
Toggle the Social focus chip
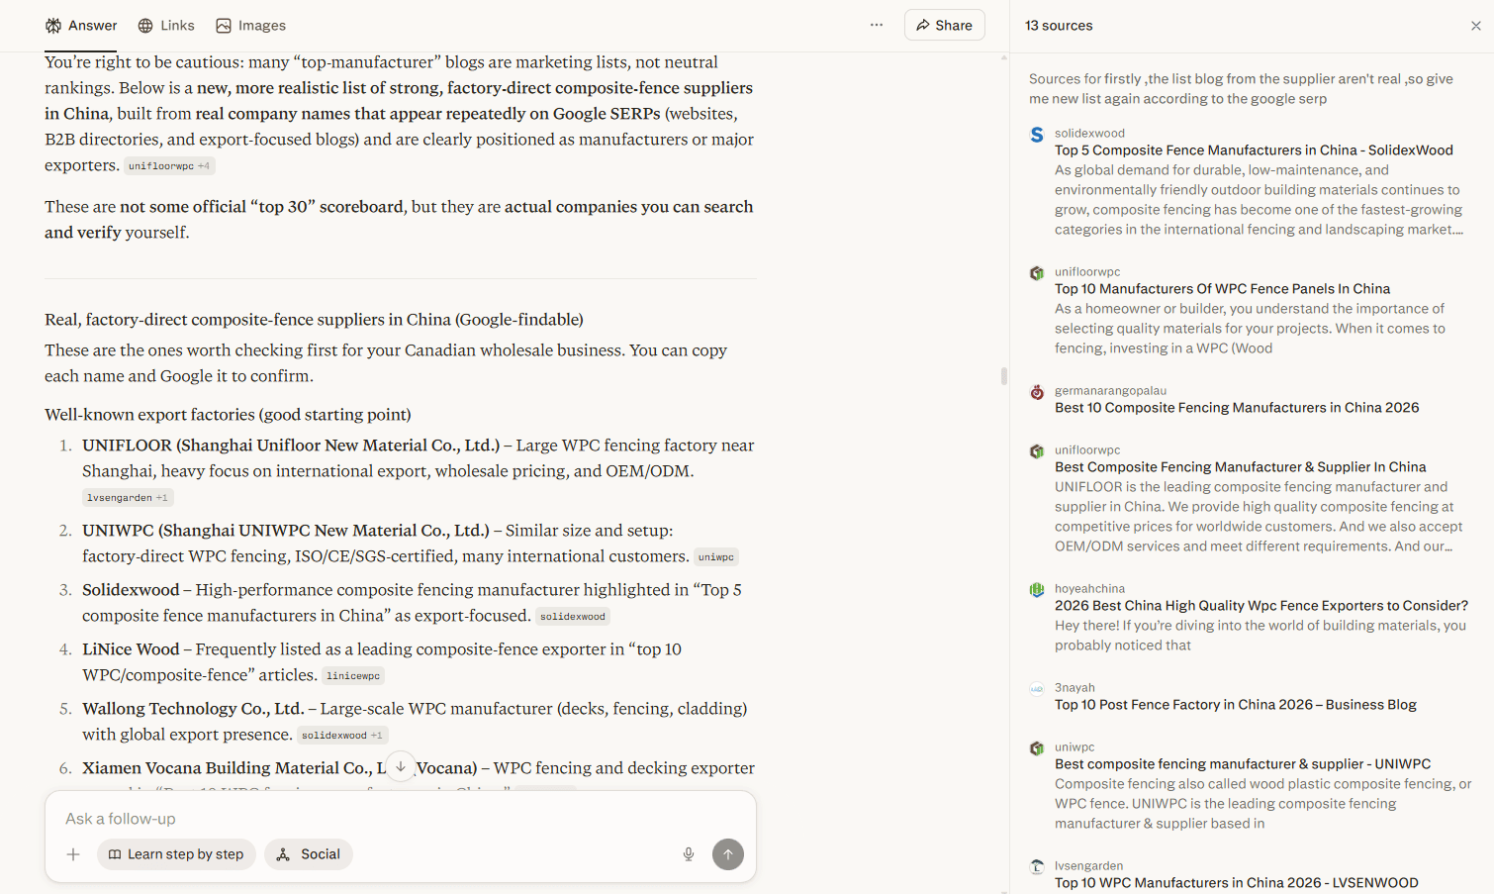[x=309, y=854]
